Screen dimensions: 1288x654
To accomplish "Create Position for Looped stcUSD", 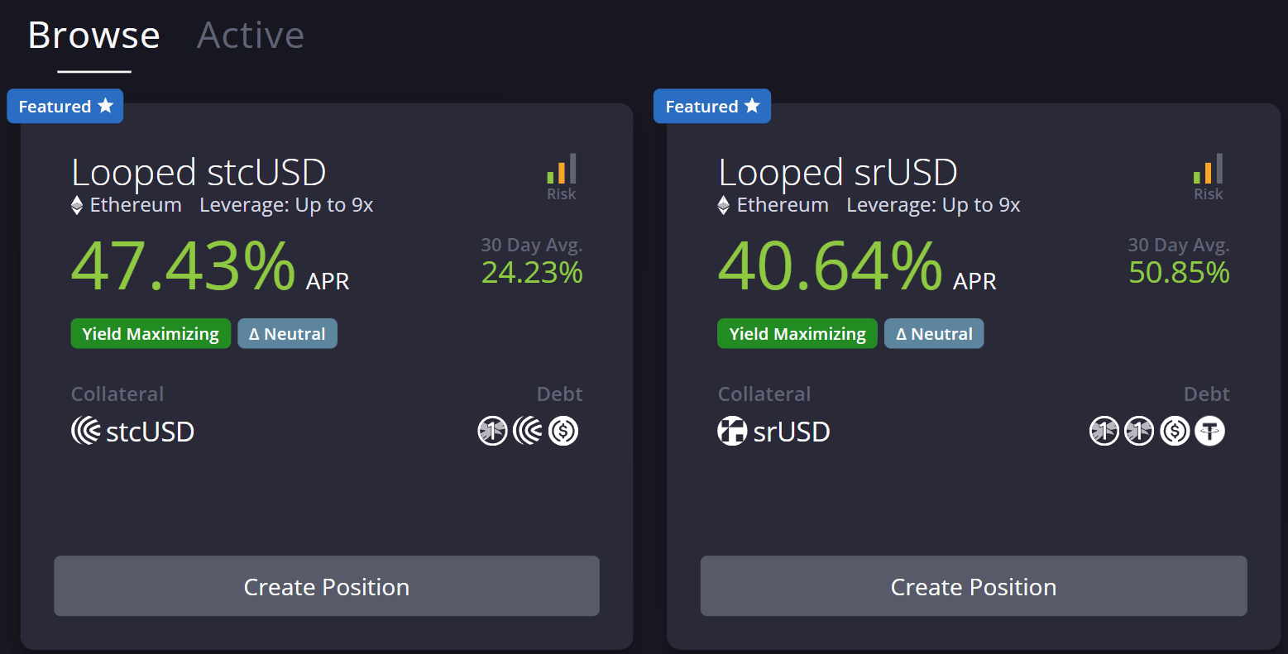I will 326,586.
